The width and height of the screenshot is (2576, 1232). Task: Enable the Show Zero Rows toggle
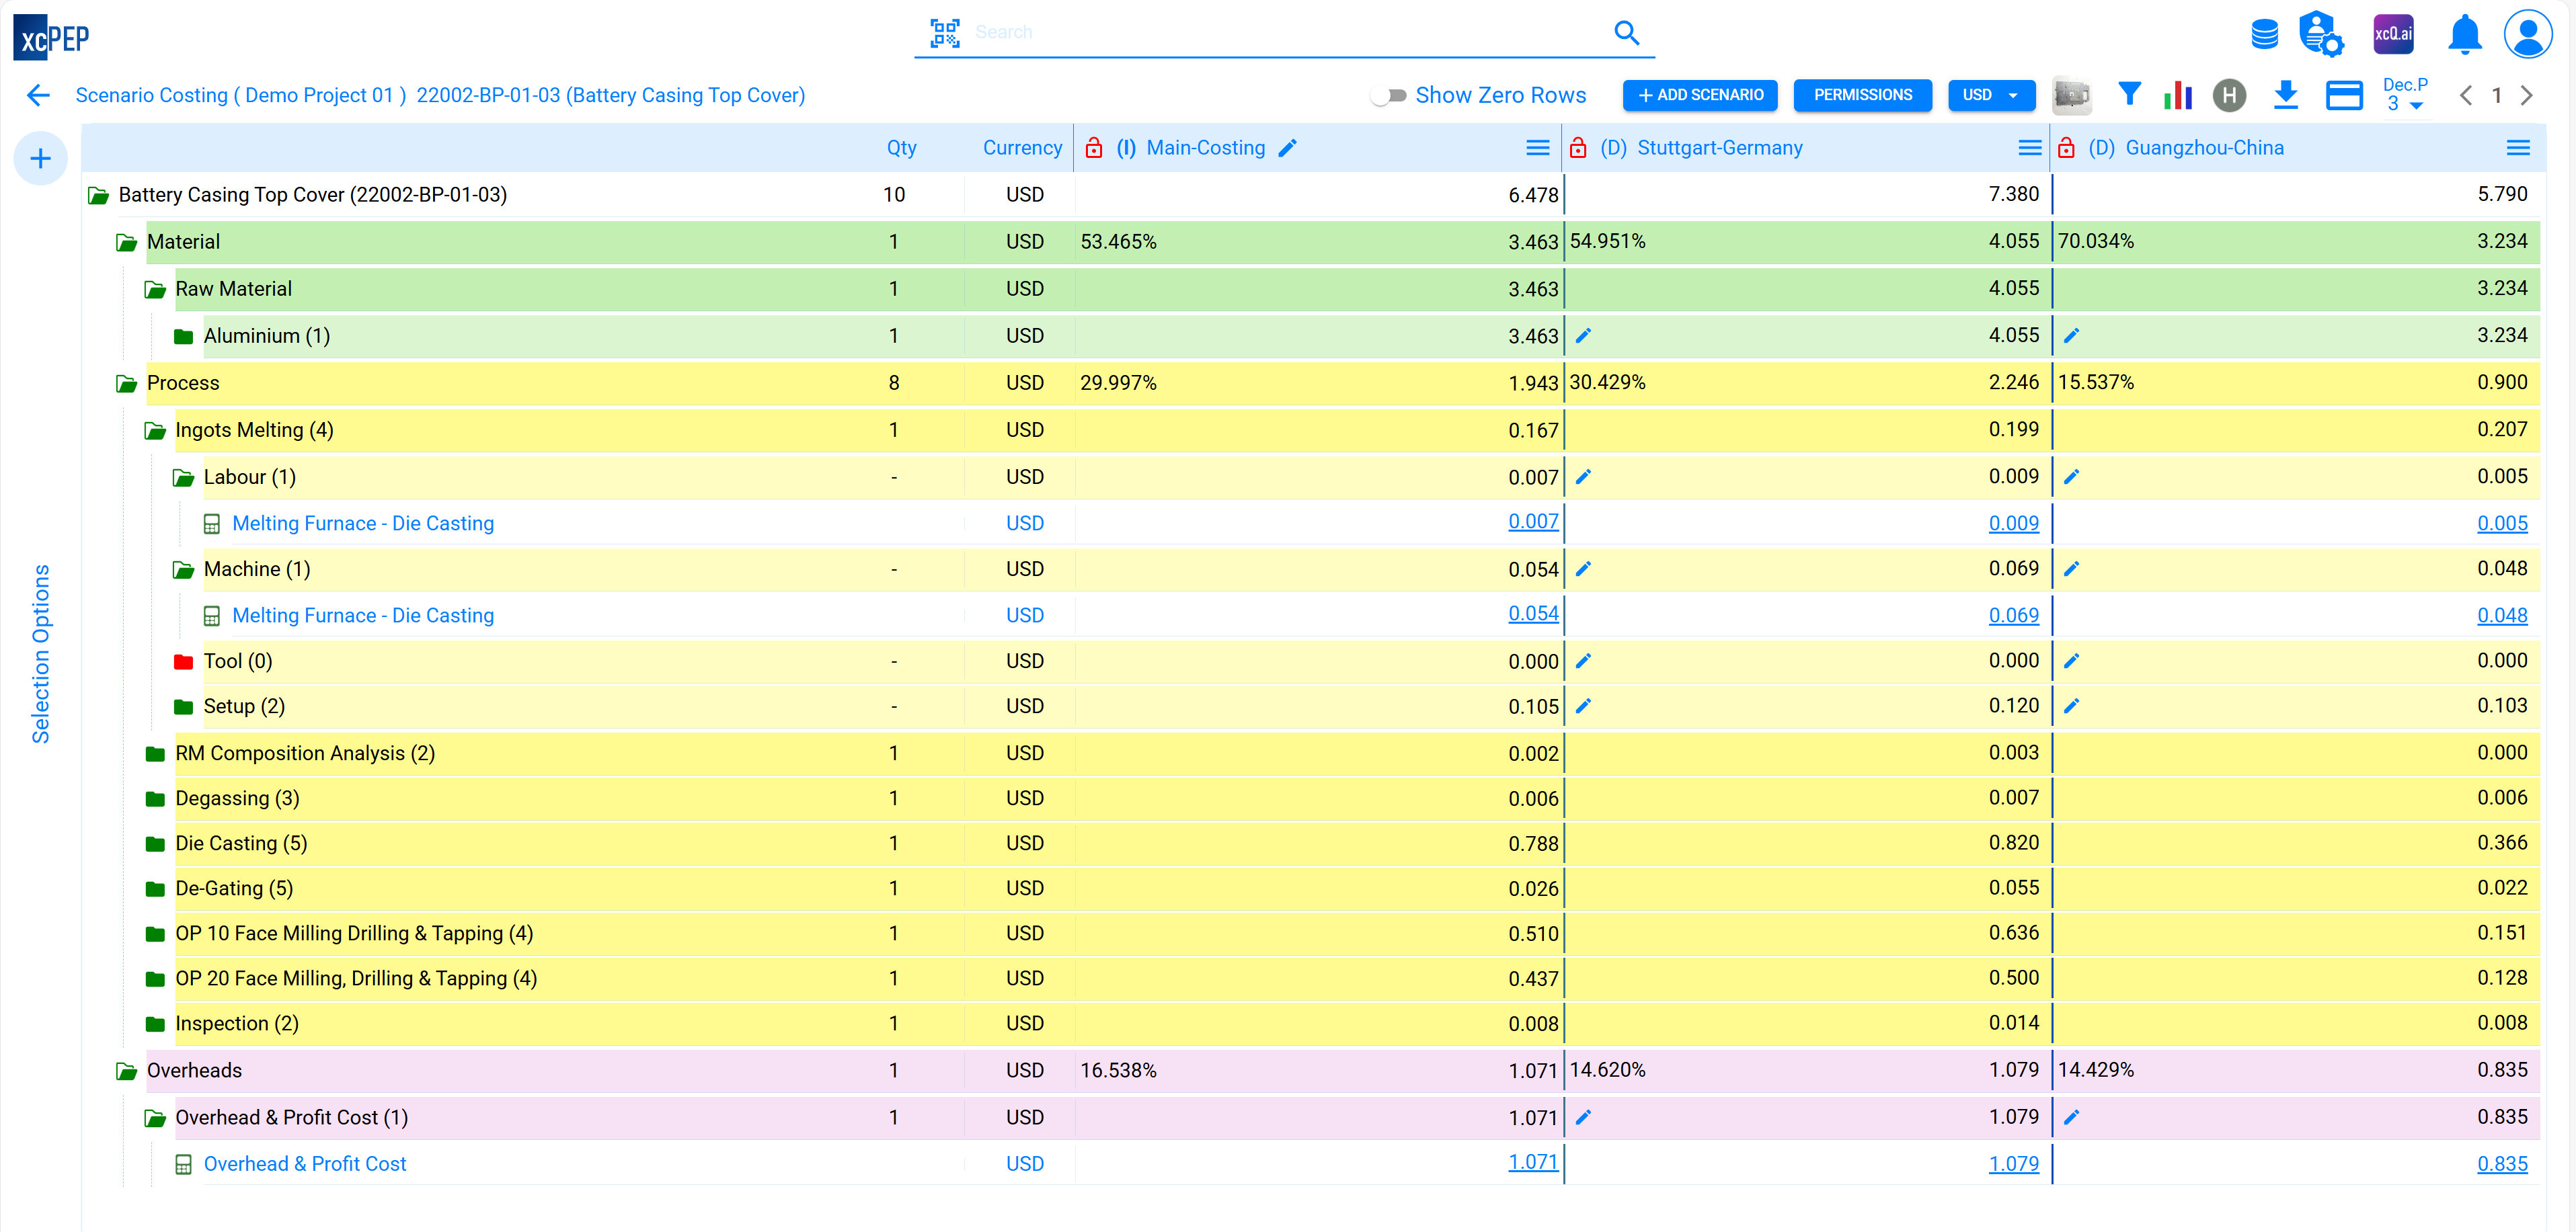[x=1390, y=96]
